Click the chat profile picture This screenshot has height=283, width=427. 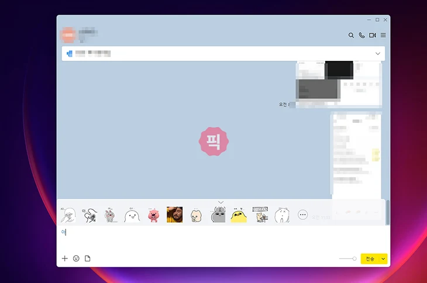[x=68, y=35]
